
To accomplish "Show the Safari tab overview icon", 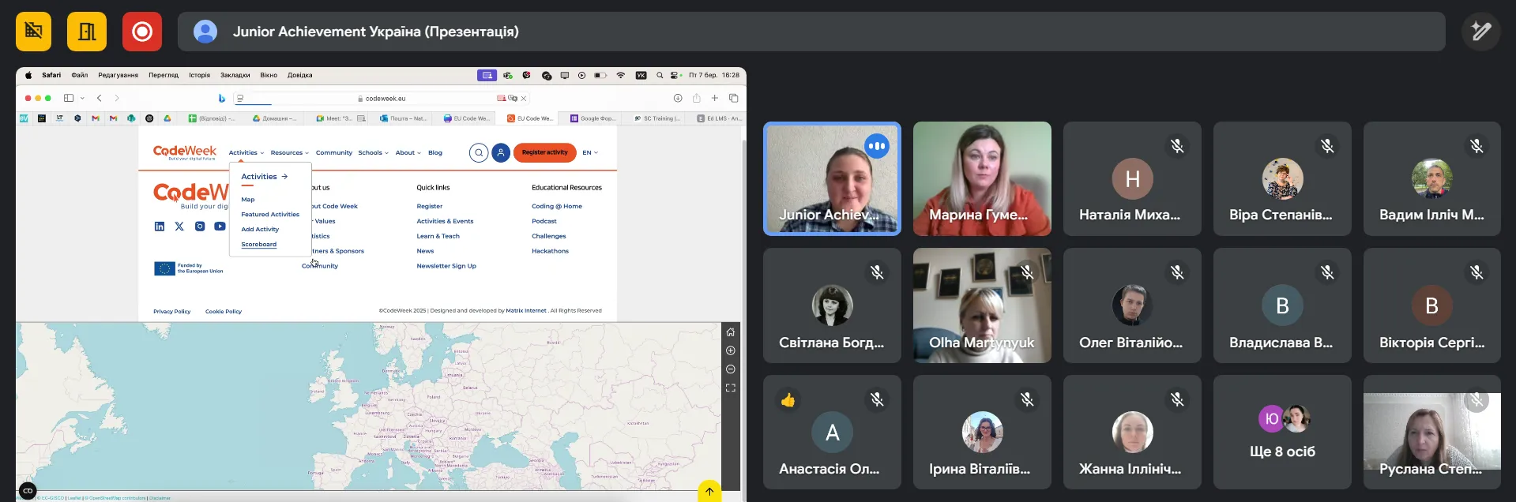I will coord(734,98).
